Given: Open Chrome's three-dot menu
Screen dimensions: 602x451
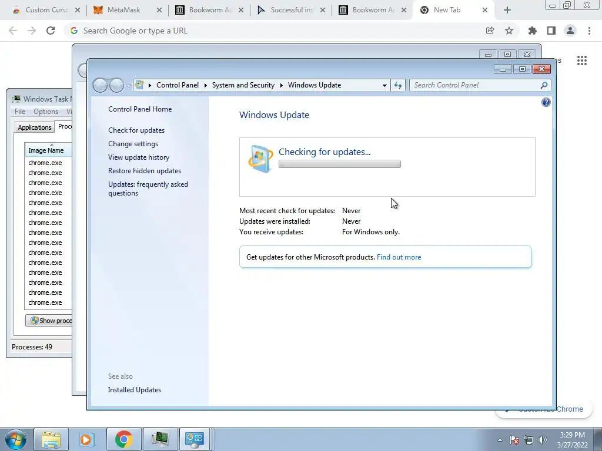Looking at the screenshot, I should 589,31.
